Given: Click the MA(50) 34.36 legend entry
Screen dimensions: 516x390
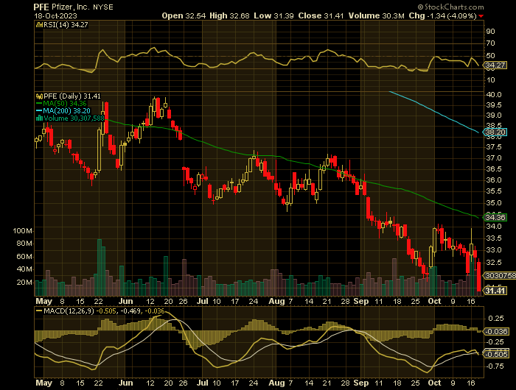Looking at the screenshot, I should [x=61, y=104].
